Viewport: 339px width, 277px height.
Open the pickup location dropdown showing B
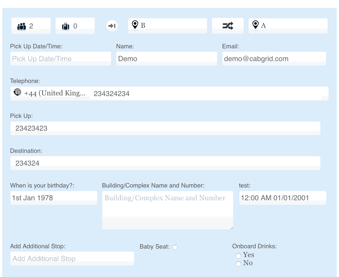(x=168, y=26)
